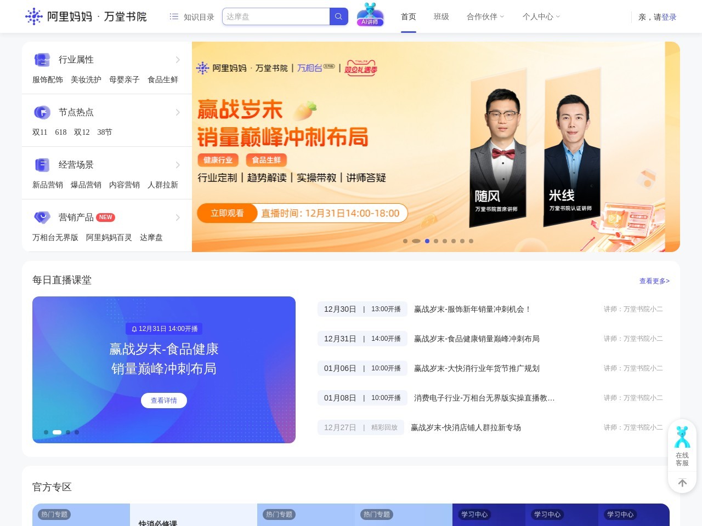The image size is (702, 526).
Task: Click the 阿里妈妈 万堂书院 logo
Action: [86, 16]
